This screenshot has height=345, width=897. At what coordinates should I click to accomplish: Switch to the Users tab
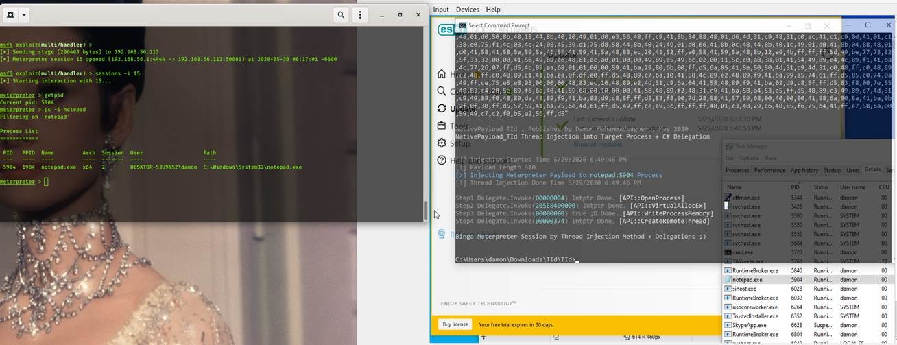click(852, 170)
